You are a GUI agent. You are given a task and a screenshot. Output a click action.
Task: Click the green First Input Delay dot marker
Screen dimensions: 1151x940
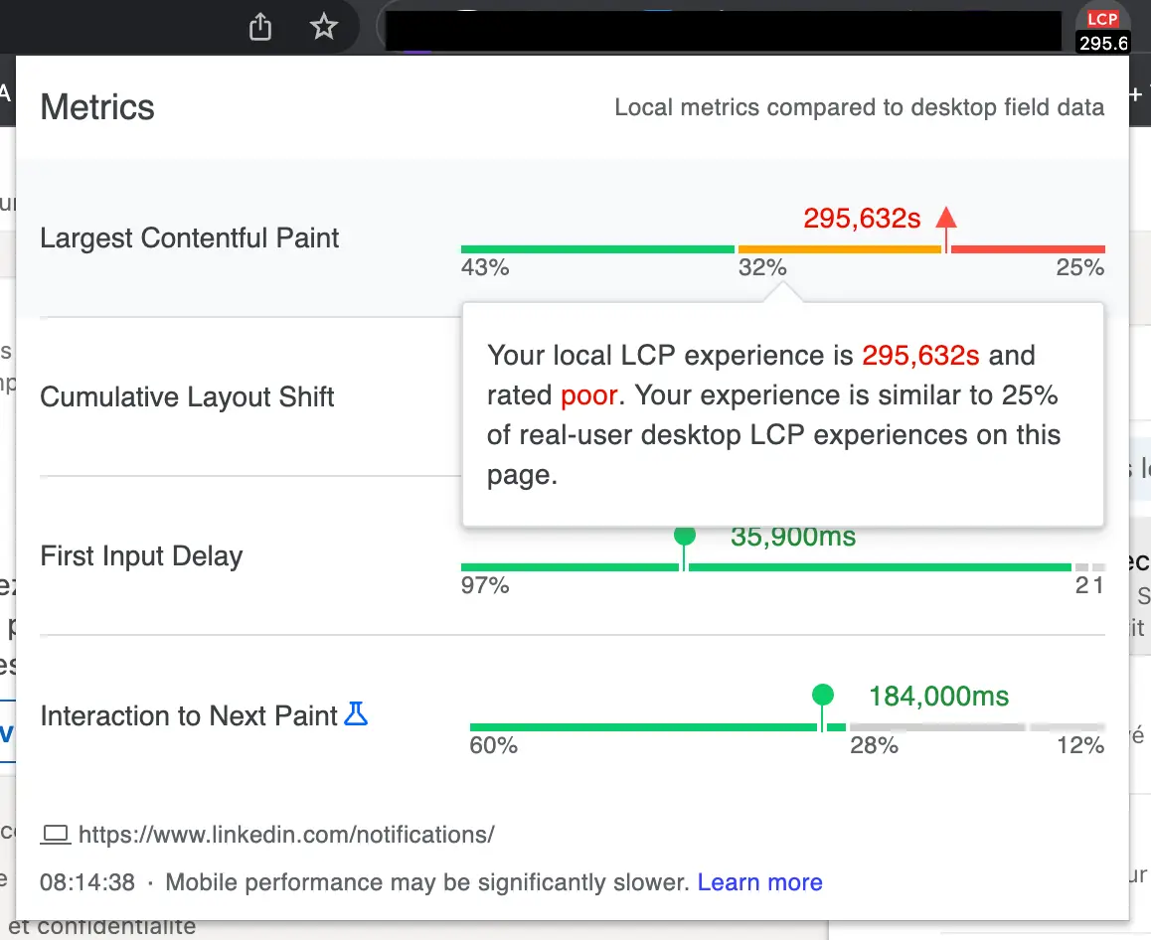[x=684, y=536]
